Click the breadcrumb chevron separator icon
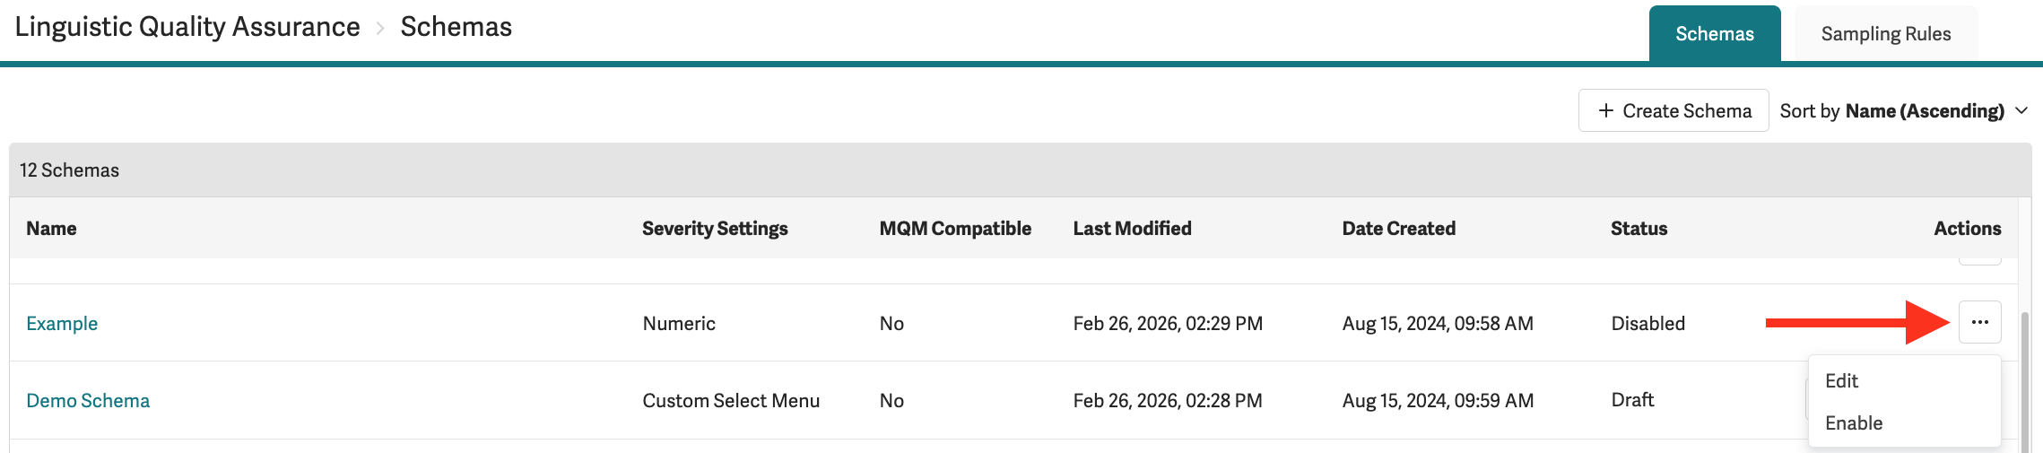This screenshot has width=2043, height=453. point(380,29)
